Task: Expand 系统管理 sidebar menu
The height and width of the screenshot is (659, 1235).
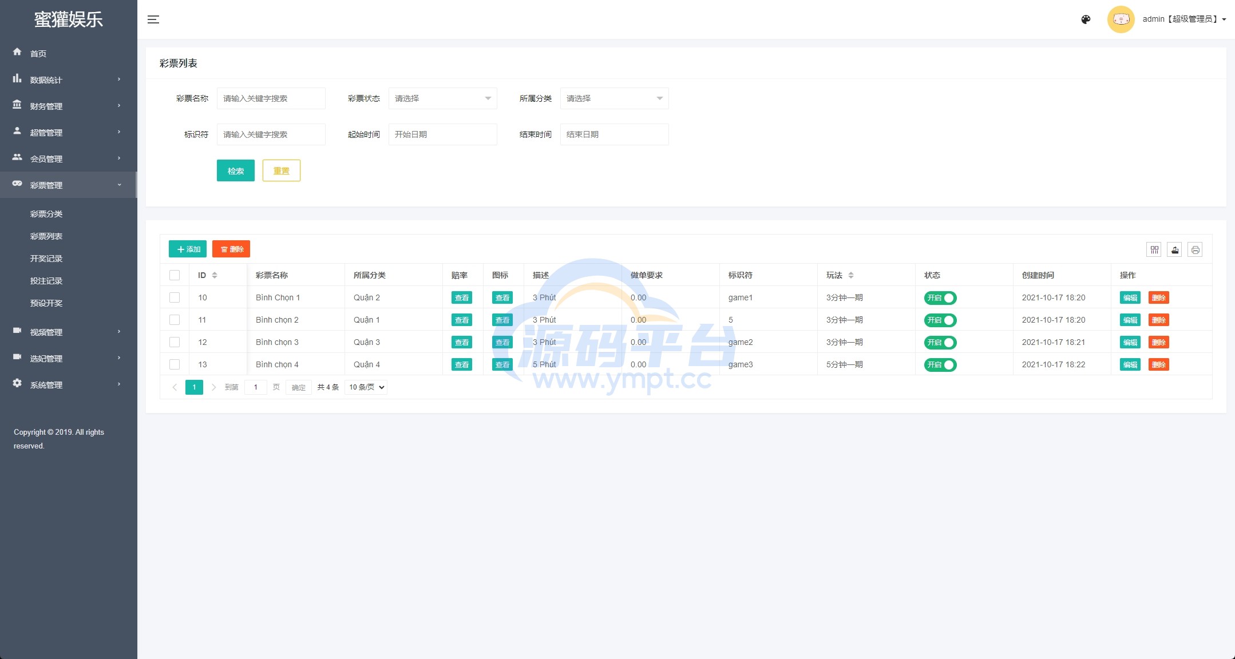Action: (x=68, y=384)
